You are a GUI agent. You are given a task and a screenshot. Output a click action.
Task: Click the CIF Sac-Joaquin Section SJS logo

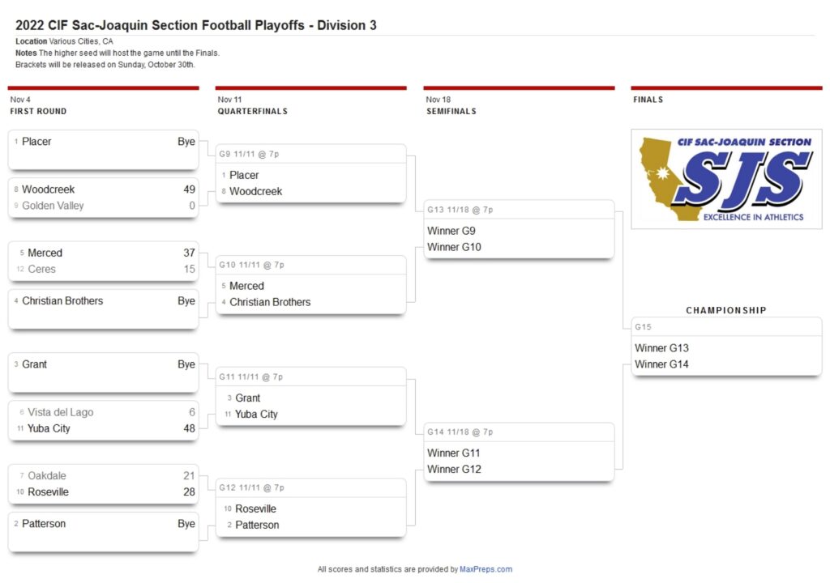[x=726, y=179]
